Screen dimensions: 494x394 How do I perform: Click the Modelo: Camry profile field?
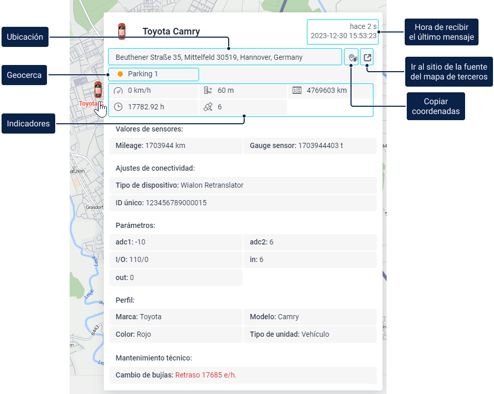tap(310, 317)
